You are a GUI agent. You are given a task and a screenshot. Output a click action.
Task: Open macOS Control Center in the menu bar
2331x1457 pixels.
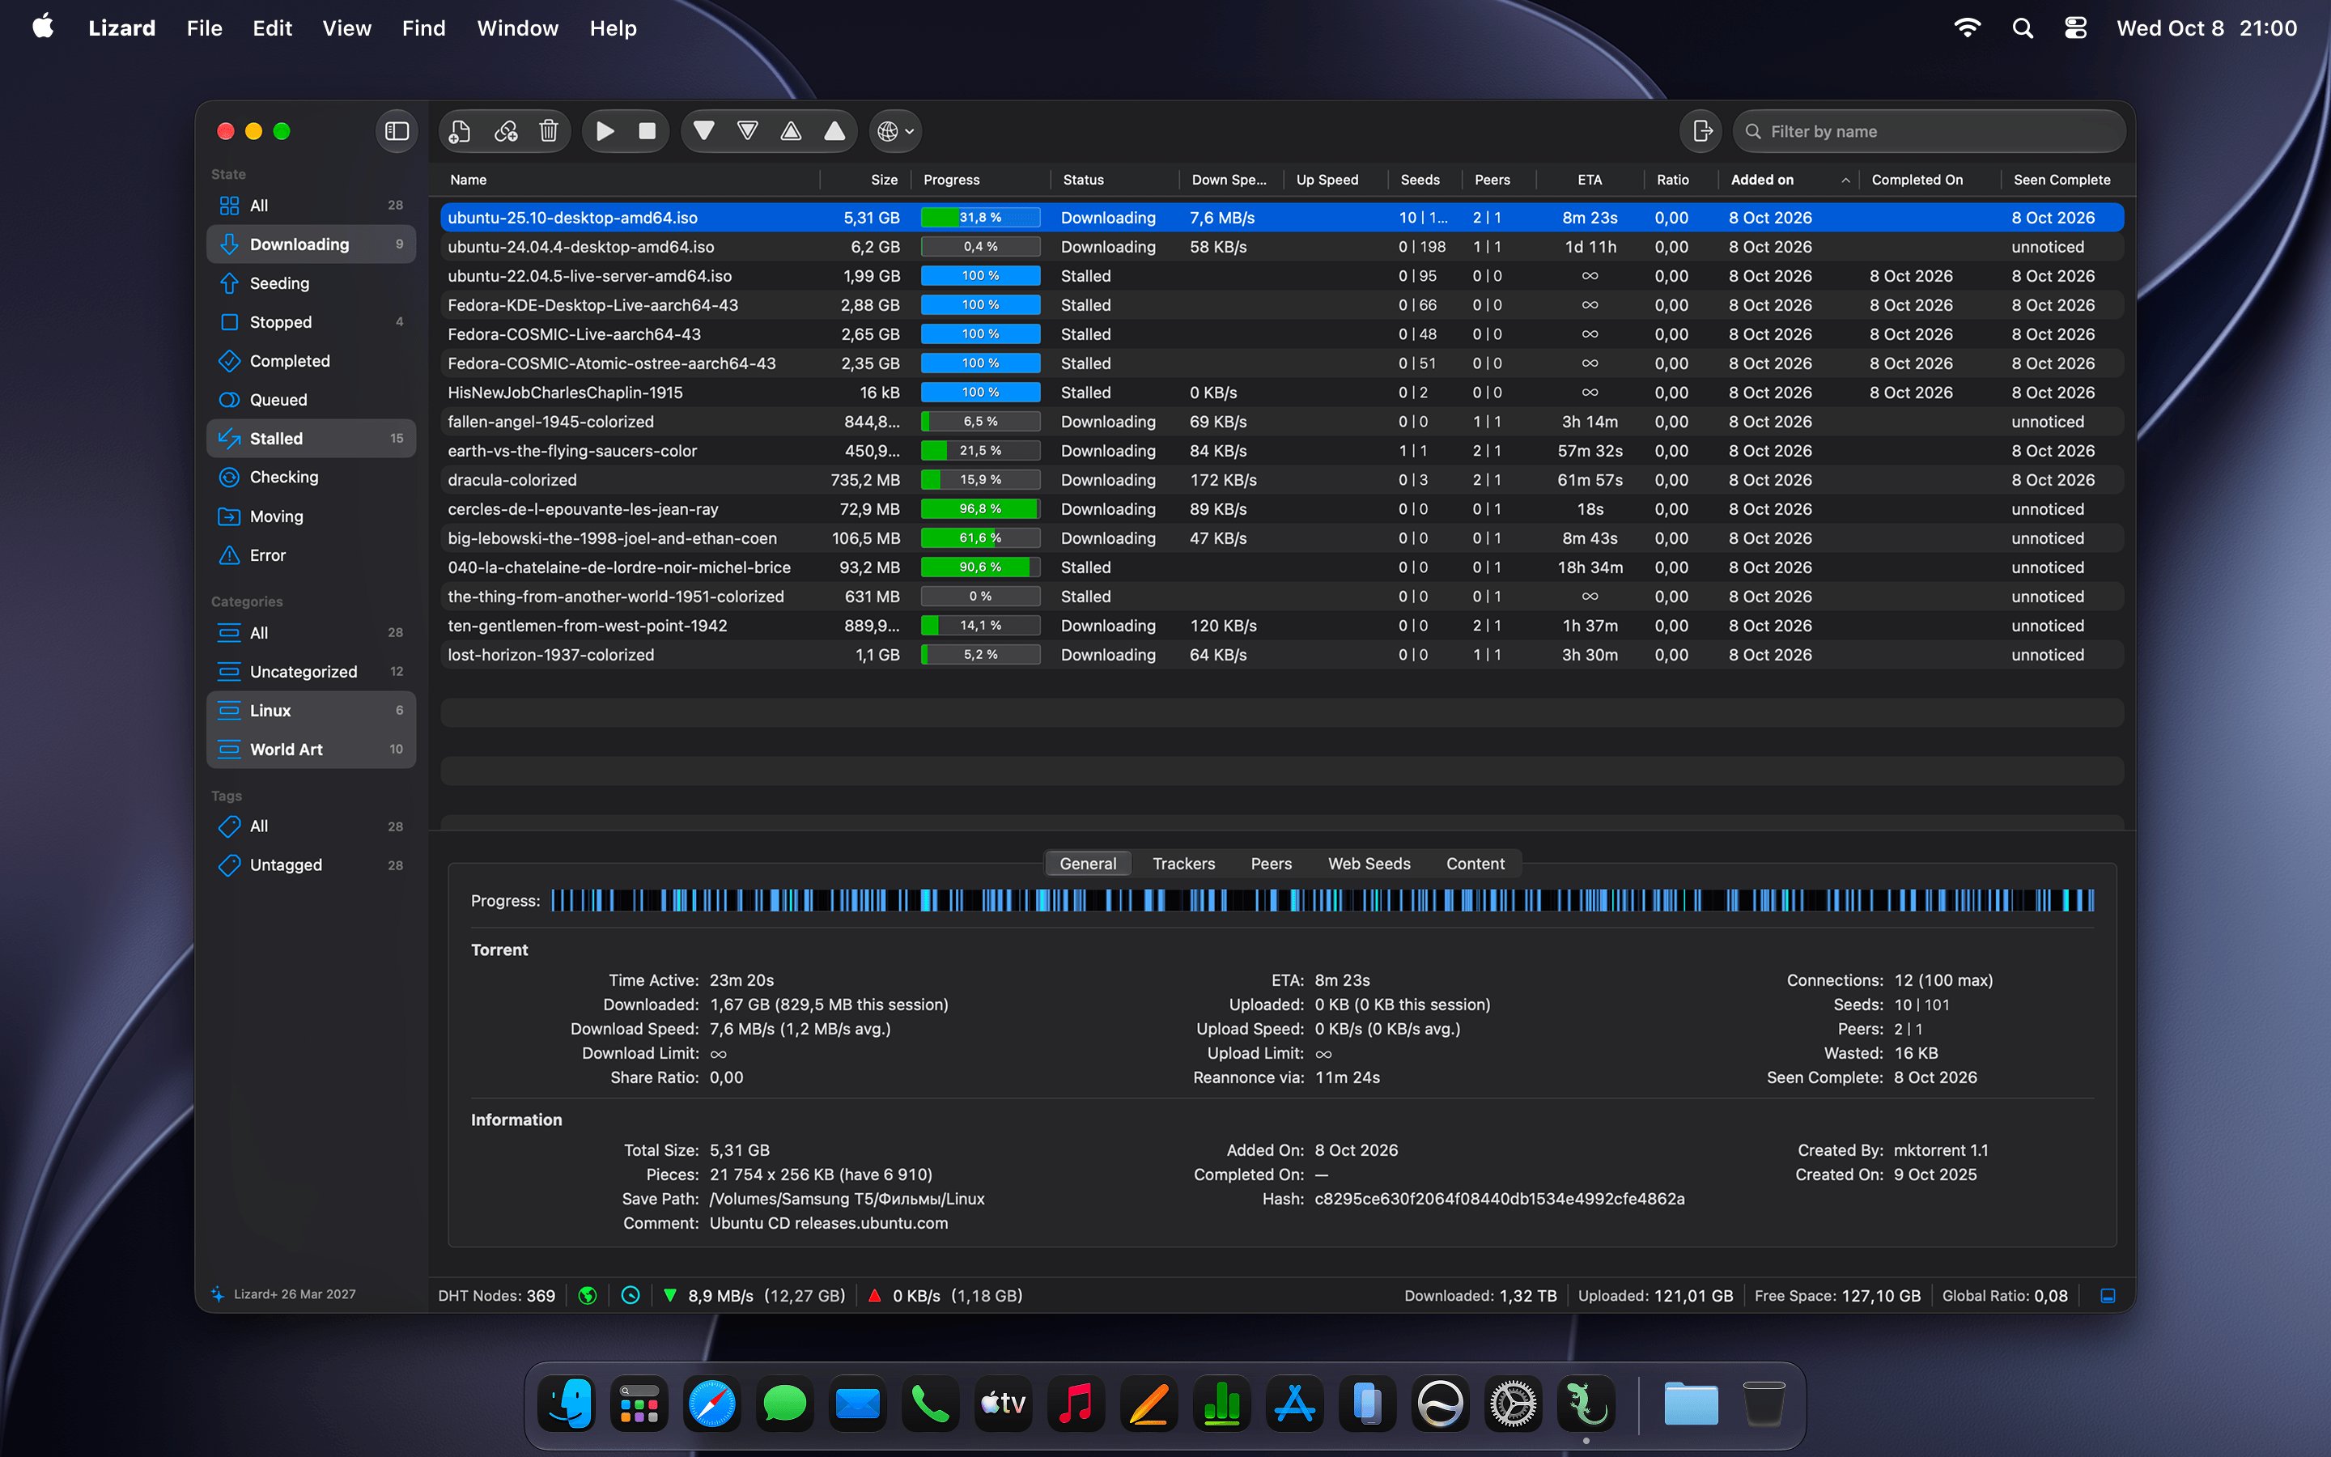click(2074, 28)
